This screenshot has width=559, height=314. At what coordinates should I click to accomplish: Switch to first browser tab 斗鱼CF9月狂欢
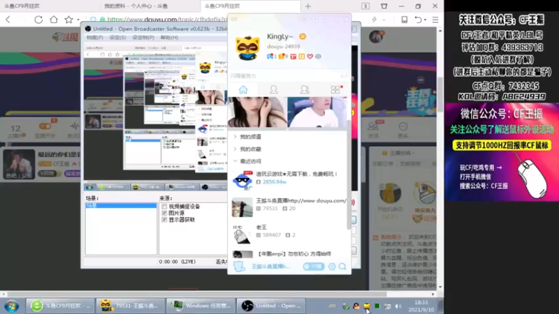point(50,6)
